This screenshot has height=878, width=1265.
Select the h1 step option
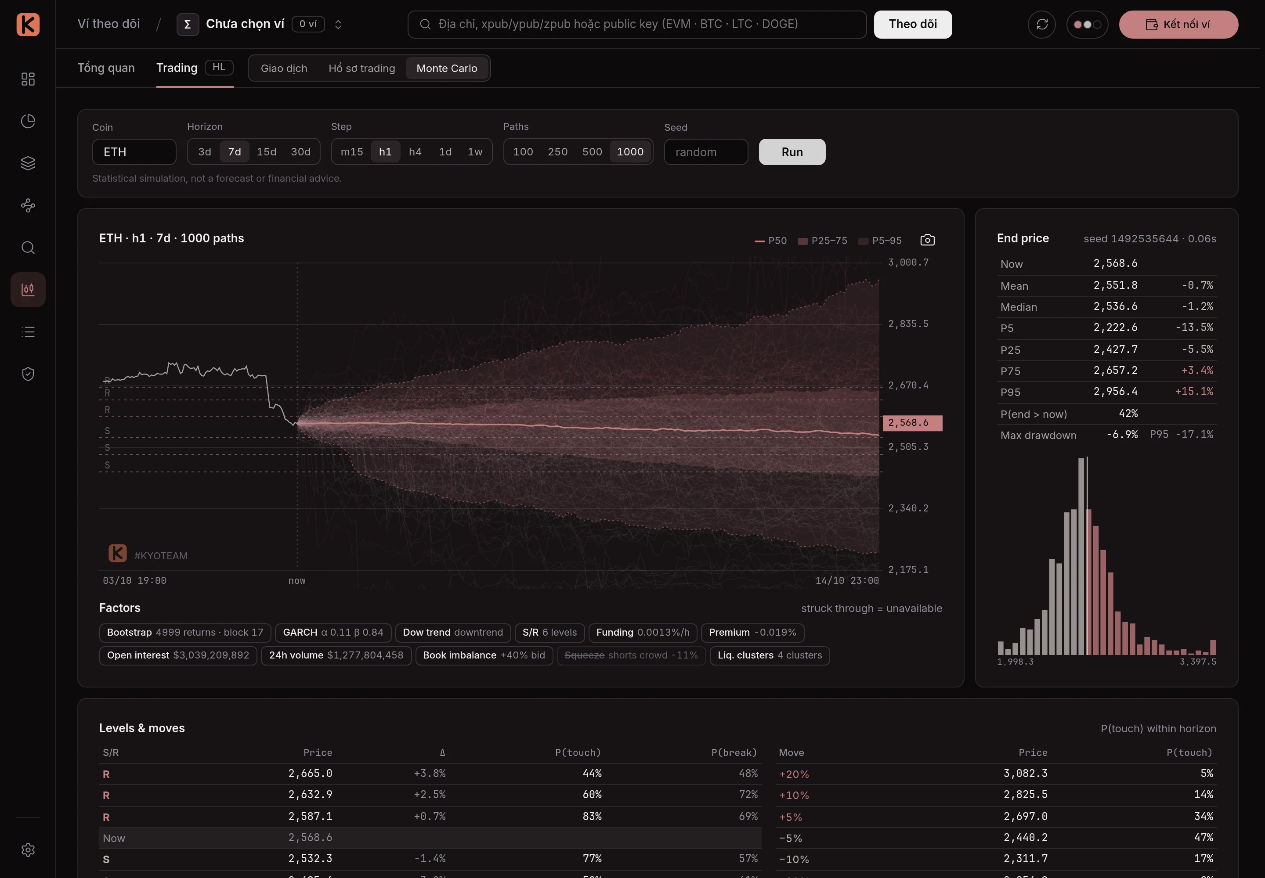pos(385,152)
